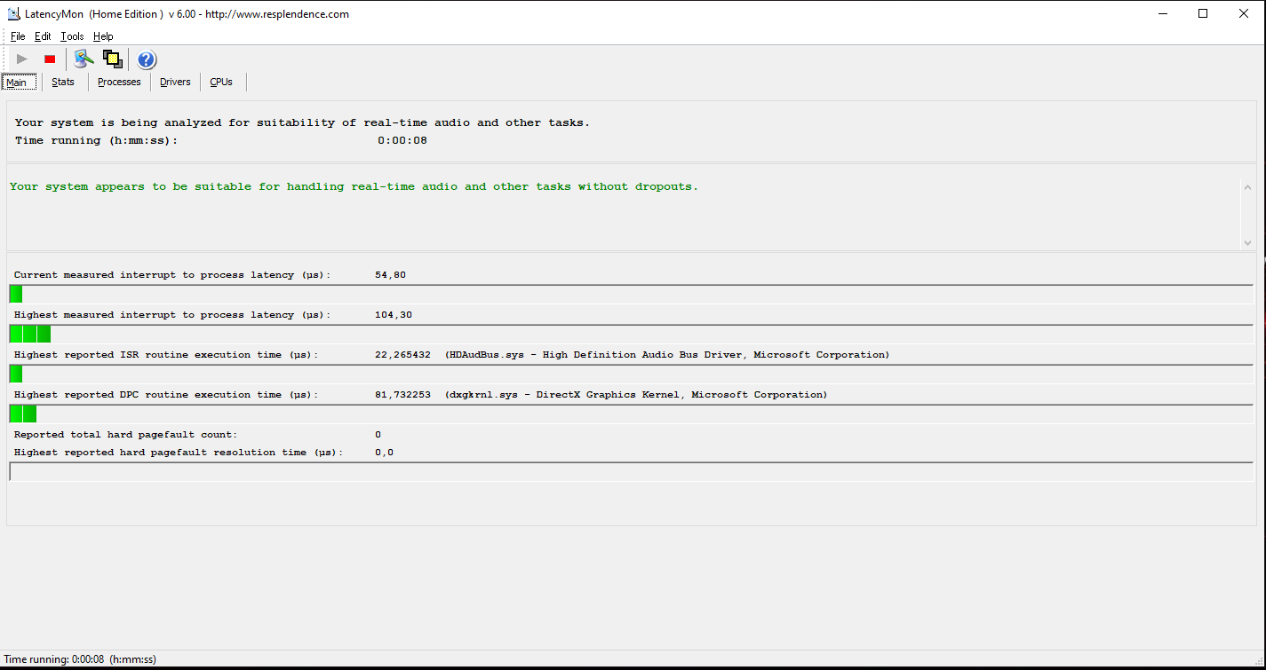Click 'Reported total hard pagefault count' label
The width and height of the screenshot is (1266, 670).
click(x=126, y=435)
